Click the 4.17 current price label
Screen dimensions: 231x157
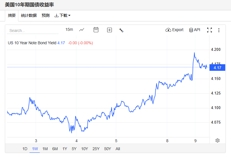coord(217,68)
